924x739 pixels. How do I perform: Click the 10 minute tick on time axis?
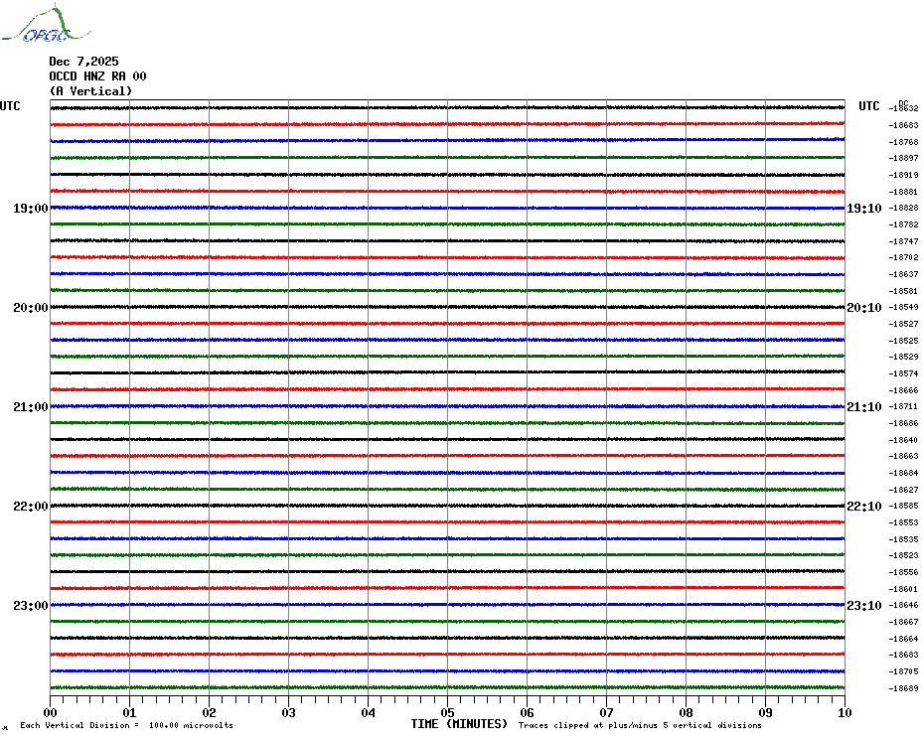(x=844, y=712)
